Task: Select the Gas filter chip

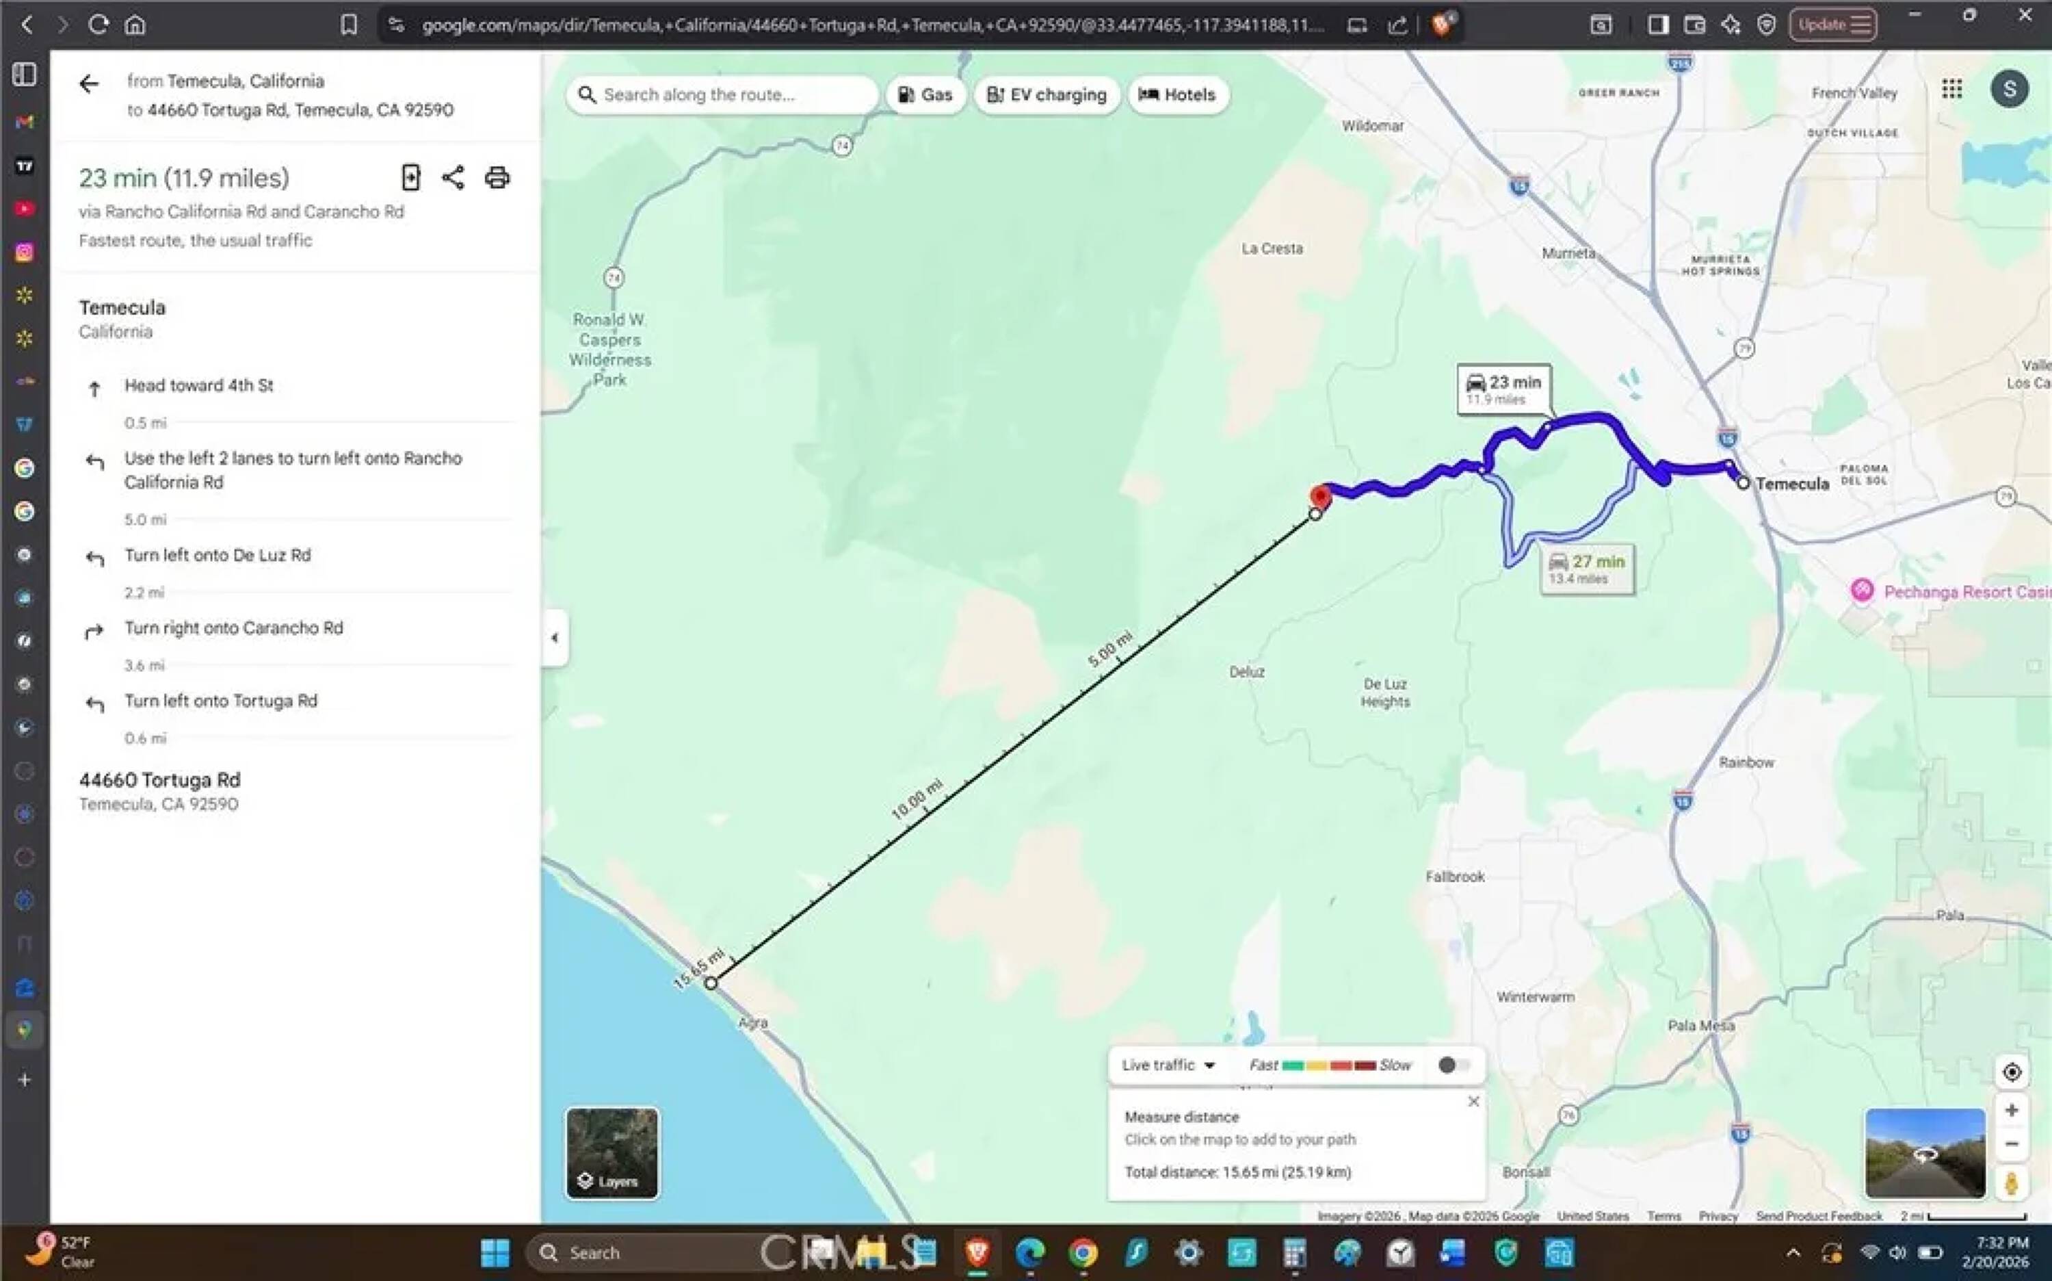Action: point(925,95)
